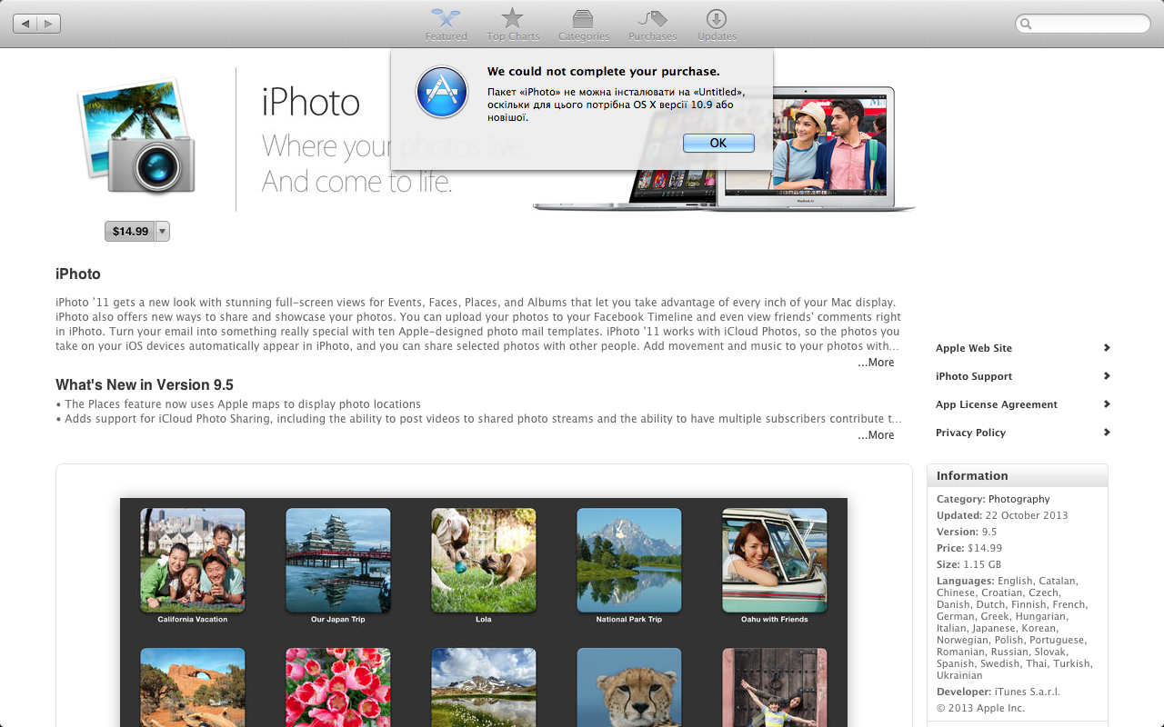Open the Privacy Policy link
1164x727 pixels.
point(970,433)
